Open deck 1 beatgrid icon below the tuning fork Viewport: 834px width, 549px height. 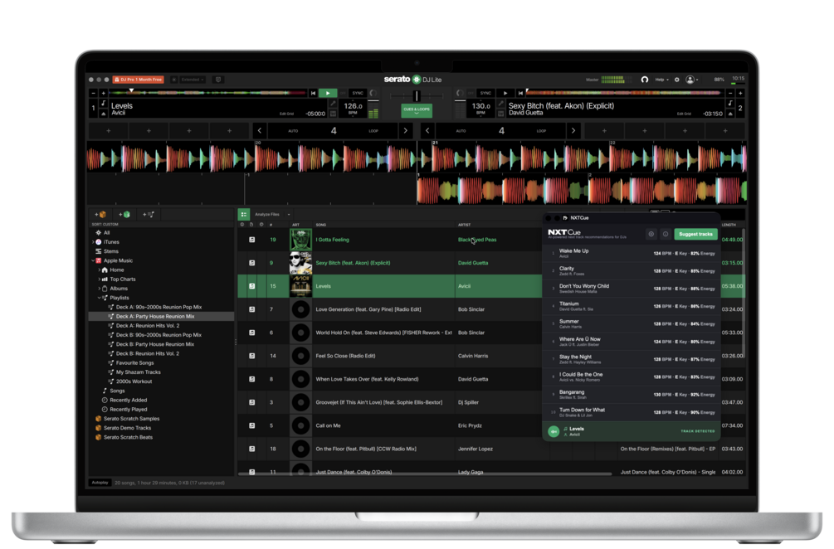tap(333, 114)
